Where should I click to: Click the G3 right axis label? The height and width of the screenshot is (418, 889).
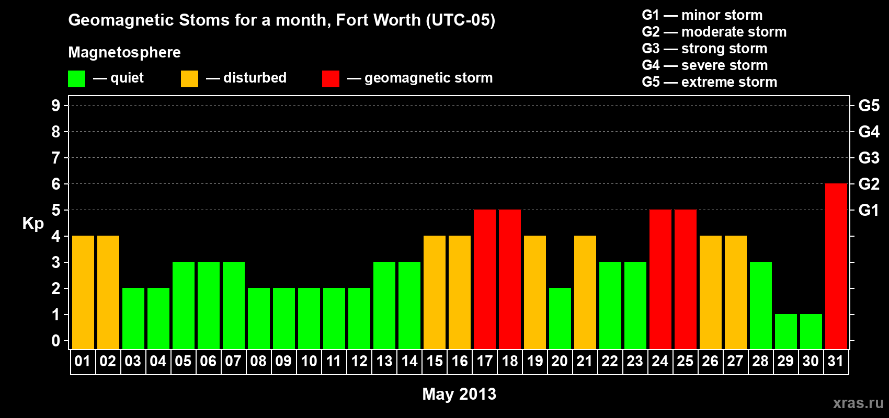(x=869, y=158)
